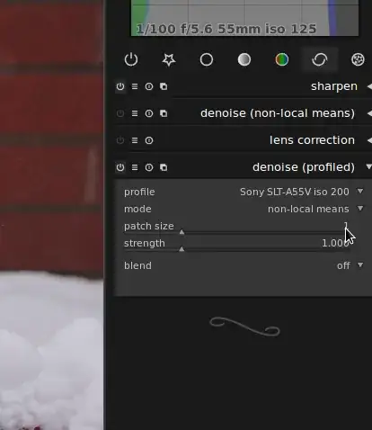This screenshot has width=372, height=430.
Task: Disable the sharpen module
Action: 120,86
